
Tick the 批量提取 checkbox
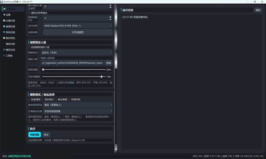tap(30, 99)
